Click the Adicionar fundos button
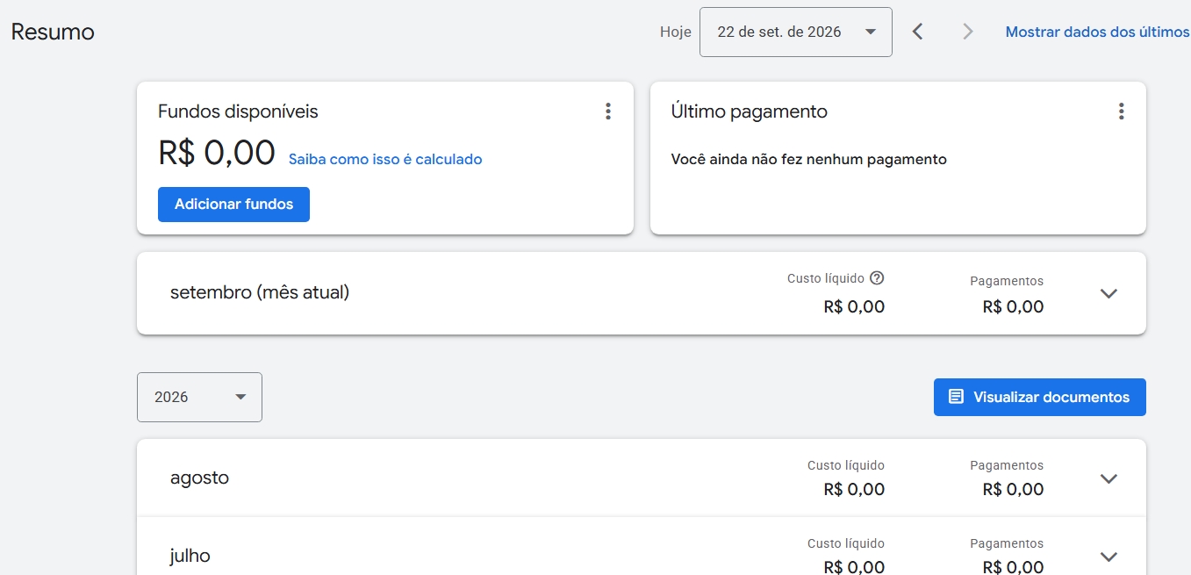This screenshot has height=575, width=1191. tap(233, 205)
